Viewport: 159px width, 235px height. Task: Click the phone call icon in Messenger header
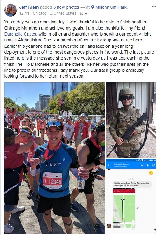[x=142, y=165]
